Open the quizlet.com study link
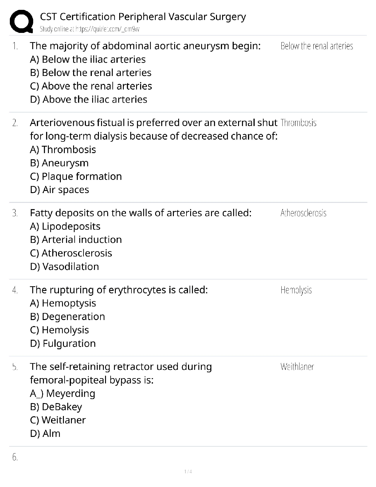The width and height of the screenshot is (376, 487). coord(90,29)
